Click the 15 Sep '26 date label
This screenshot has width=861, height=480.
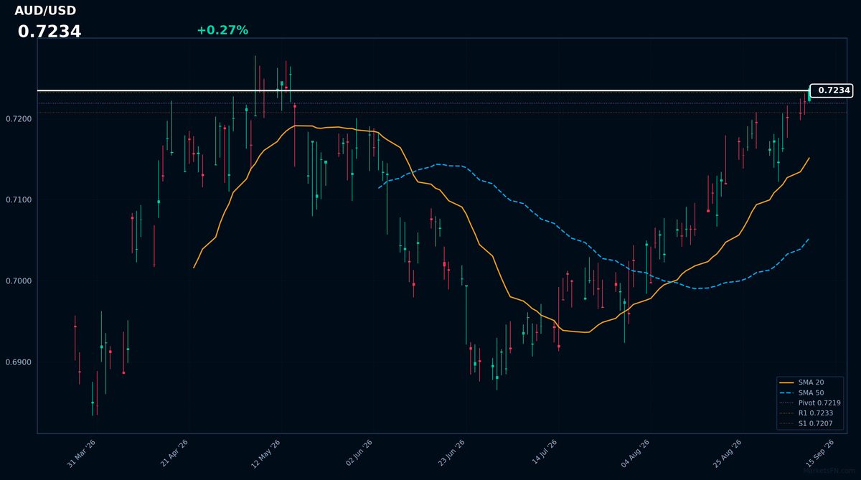[819, 453]
